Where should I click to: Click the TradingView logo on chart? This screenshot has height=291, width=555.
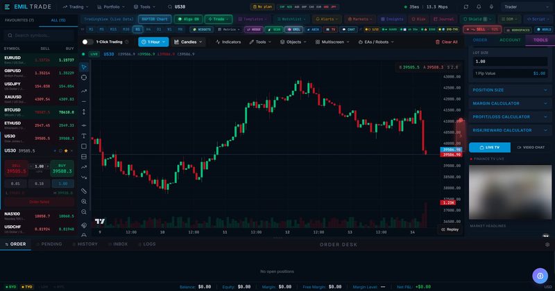(100, 221)
